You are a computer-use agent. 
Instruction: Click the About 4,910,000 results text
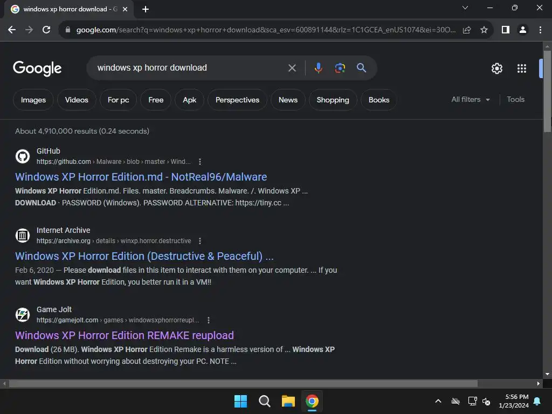(x=82, y=131)
